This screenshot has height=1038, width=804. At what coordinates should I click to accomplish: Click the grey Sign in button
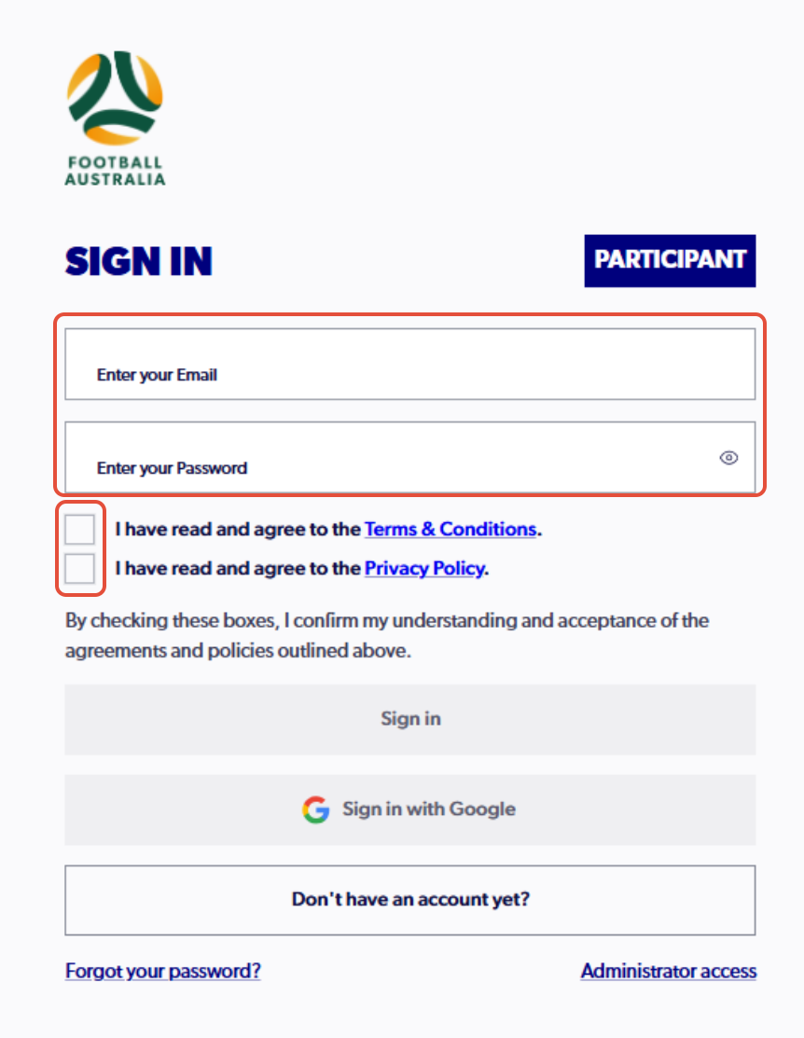(x=410, y=719)
